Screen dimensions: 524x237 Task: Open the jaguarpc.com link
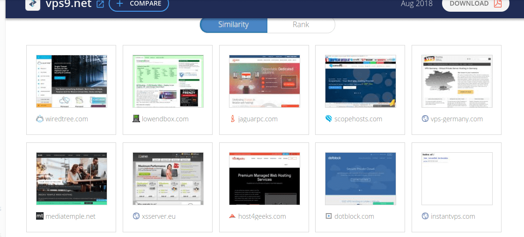(x=258, y=119)
